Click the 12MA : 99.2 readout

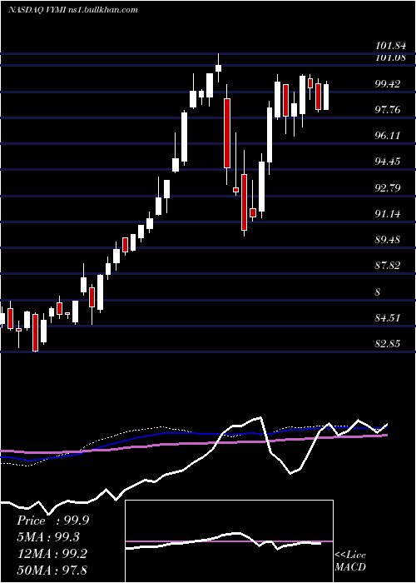(52, 553)
